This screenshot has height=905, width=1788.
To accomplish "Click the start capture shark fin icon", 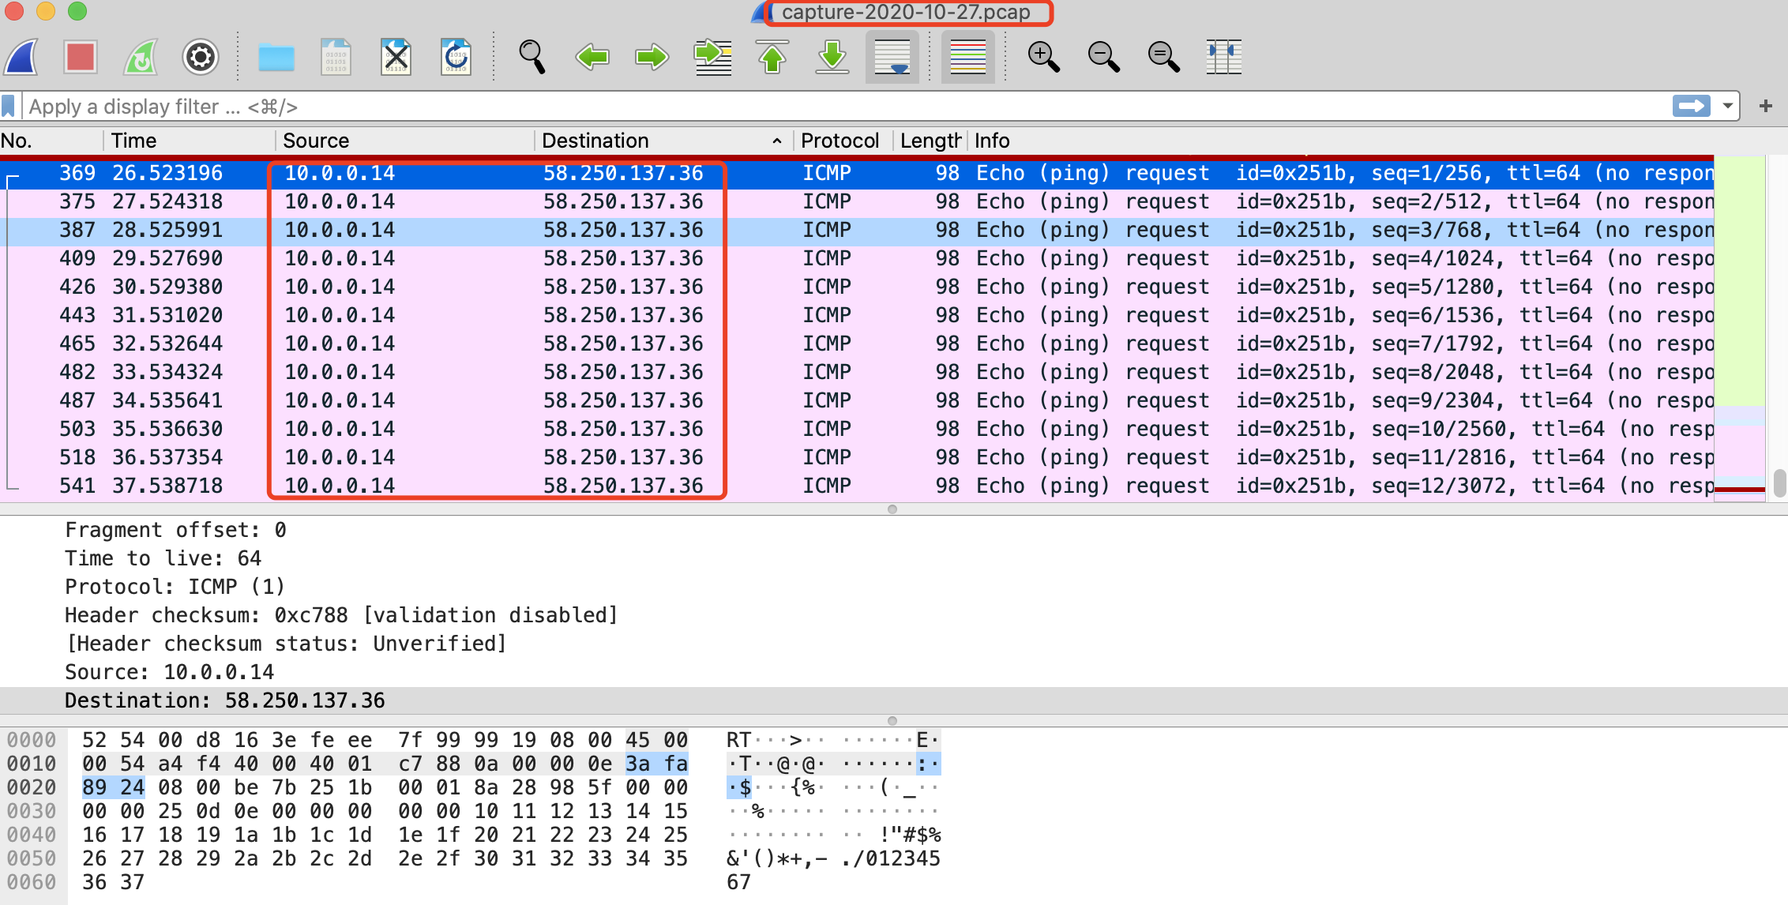I will point(22,57).
